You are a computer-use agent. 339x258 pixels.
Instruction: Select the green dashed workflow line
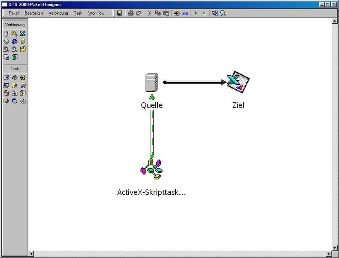(152, 132)
